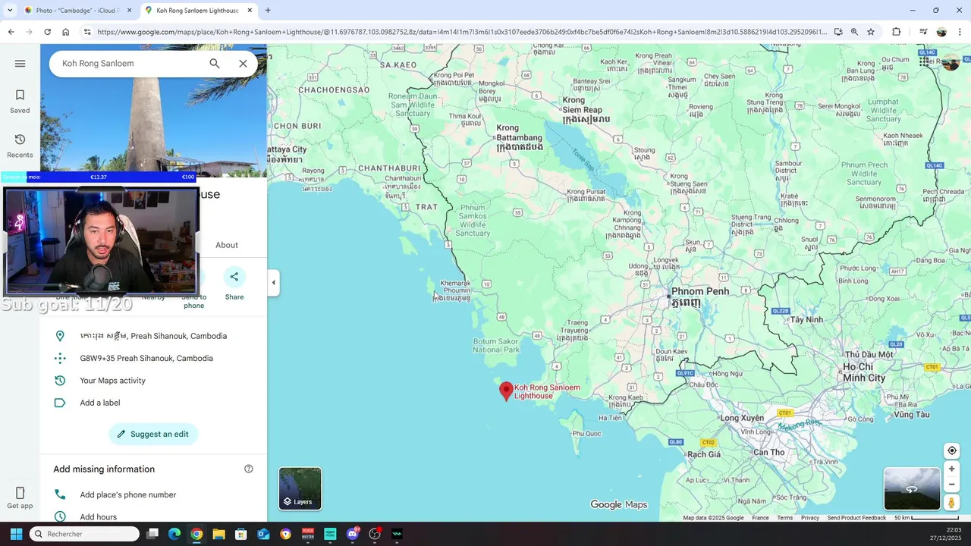Click the Krong Siem Reap map label

tap(583, 105)
